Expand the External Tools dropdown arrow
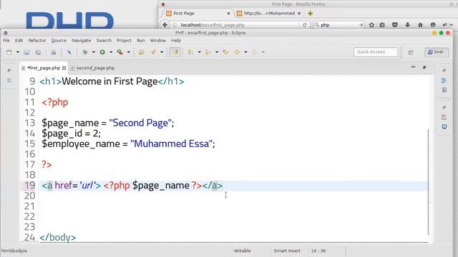Image resolution: width=458 pixels, height=257 pixels. click(128, 52)
